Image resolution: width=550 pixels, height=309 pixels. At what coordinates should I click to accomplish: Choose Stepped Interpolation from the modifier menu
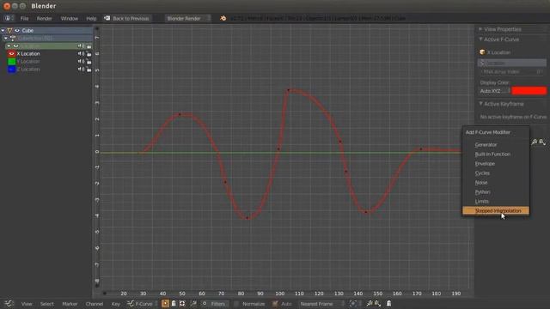pyautogui.click(x=496, y=210)
